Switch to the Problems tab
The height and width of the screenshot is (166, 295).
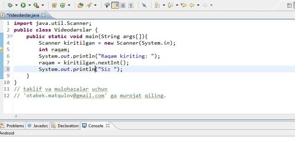coord(12,126)
